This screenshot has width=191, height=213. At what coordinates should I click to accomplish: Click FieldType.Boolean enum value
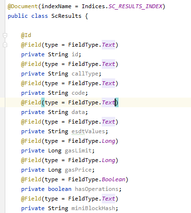tap(113, 179)
